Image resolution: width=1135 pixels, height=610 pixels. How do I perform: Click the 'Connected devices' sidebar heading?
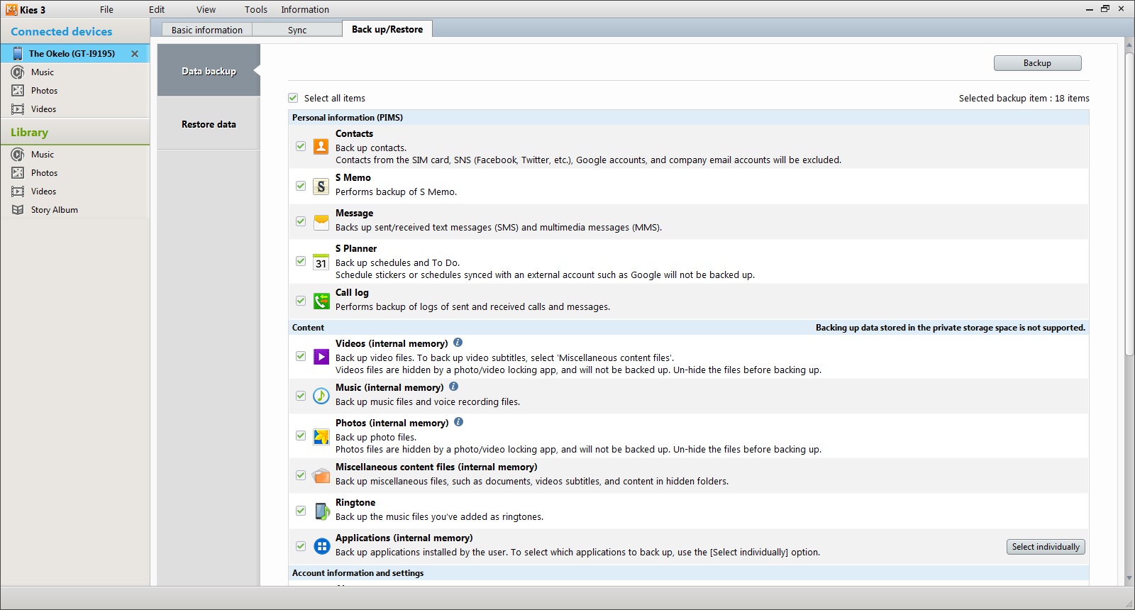tap(62, 32)
